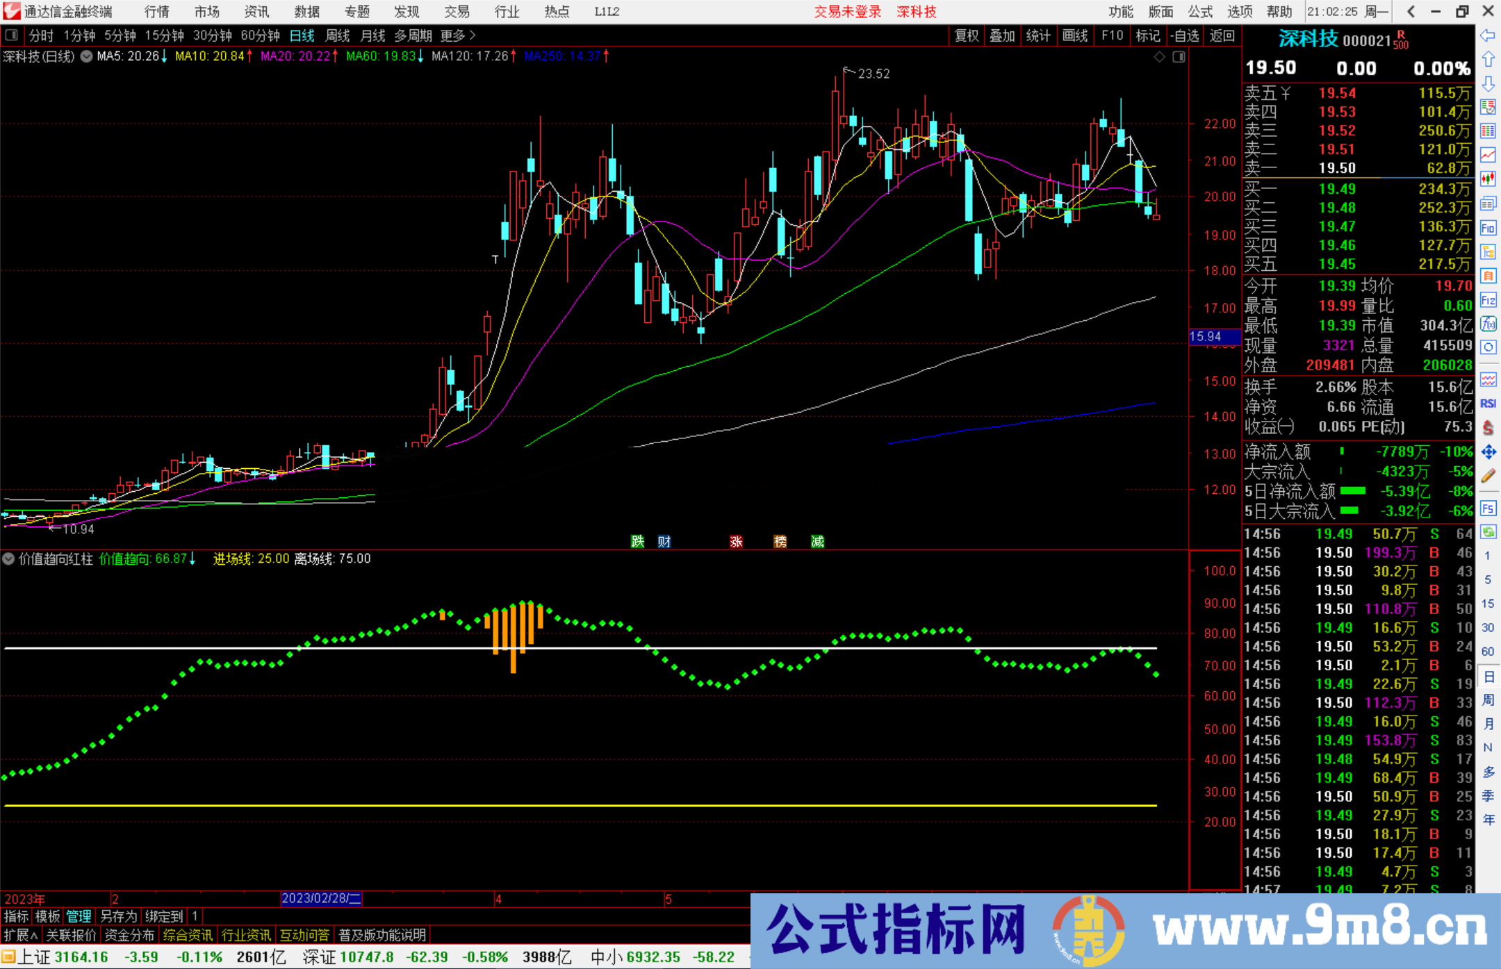Open the 资金分布 bottom tab
1501x969 pixels.
pyautogui.click(x=129, y=935)
